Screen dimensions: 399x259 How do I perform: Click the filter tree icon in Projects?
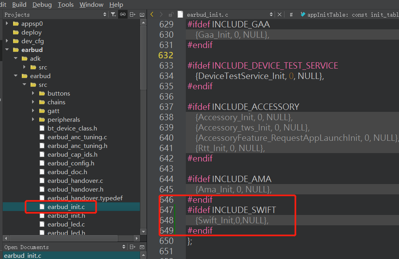(113, 15)
